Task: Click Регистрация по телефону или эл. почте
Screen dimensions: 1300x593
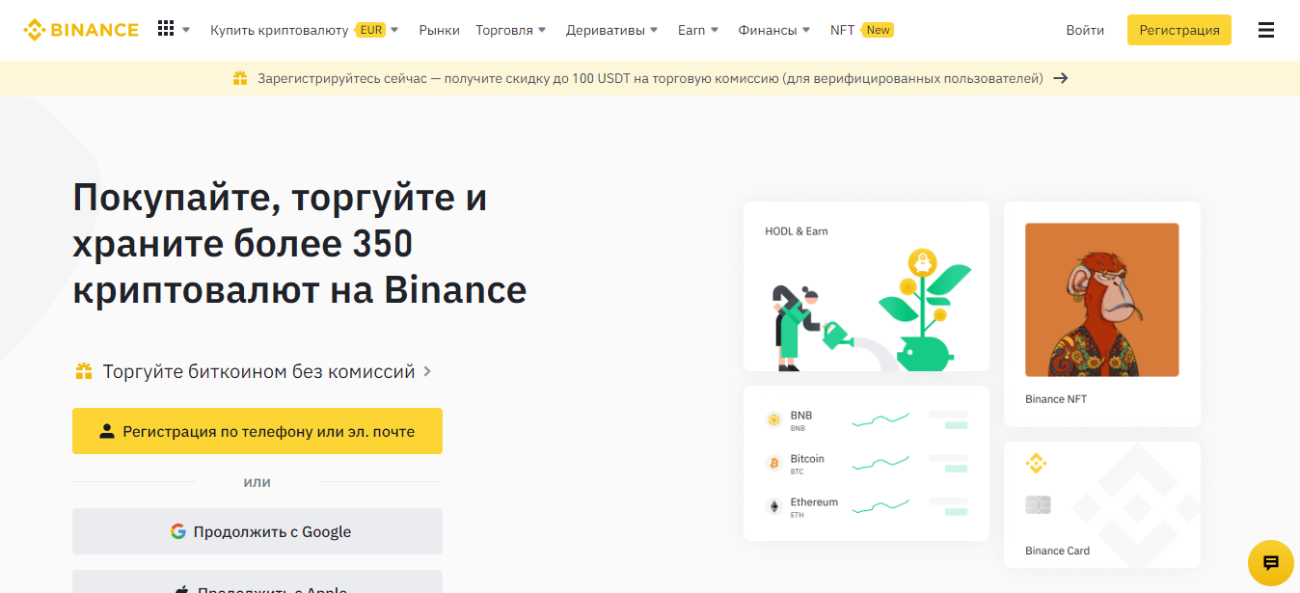Action: pyautogui.click(x=257, y=431)
